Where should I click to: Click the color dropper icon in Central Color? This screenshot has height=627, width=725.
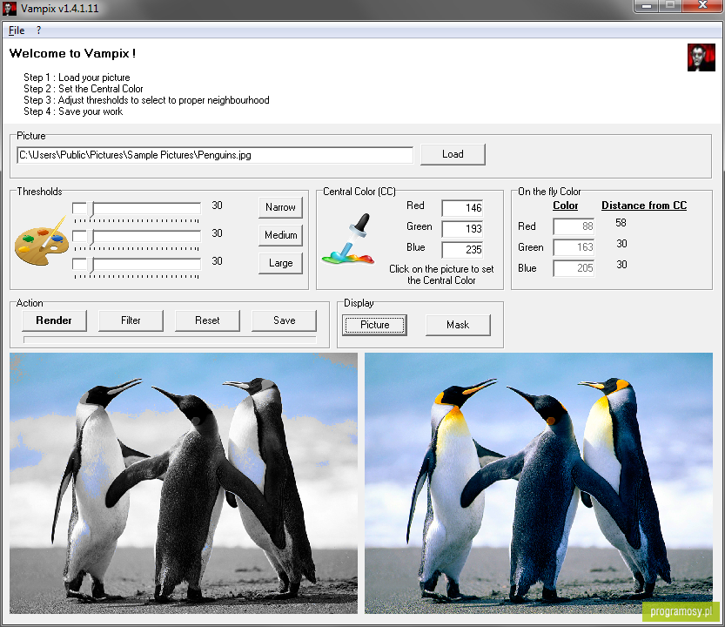pyautogui.click(x=349, y=239)
